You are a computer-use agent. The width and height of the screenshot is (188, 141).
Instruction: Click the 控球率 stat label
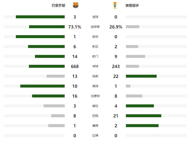[x=95, y=27]
